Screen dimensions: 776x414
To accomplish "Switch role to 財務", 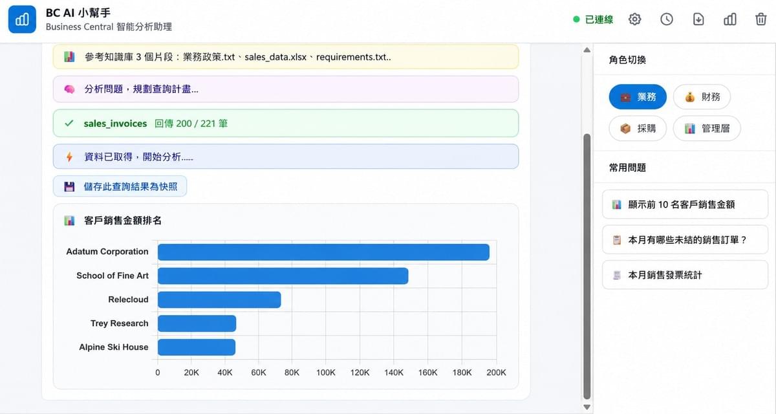I will [x=702, y=97].
